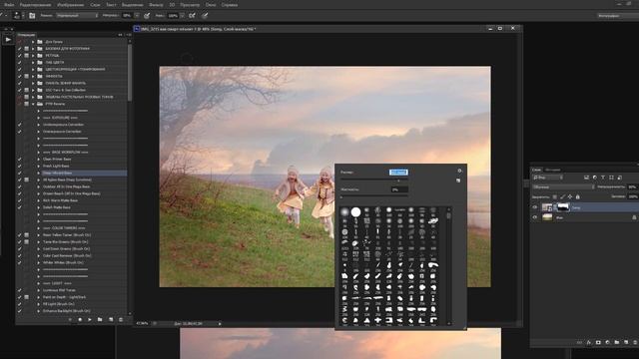Image resolution: width=639 pixels, height=359 pixels.
Task: Enable pressure for size icon in options bar
Action: (x=205, y=16)
